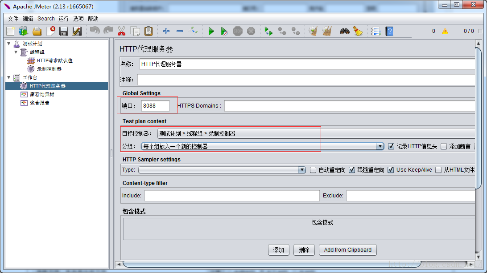The width and height of the screenshot is (487, 273).
Task: Click the Toggle enable/disable icon
Action: [x=193, y=31]
